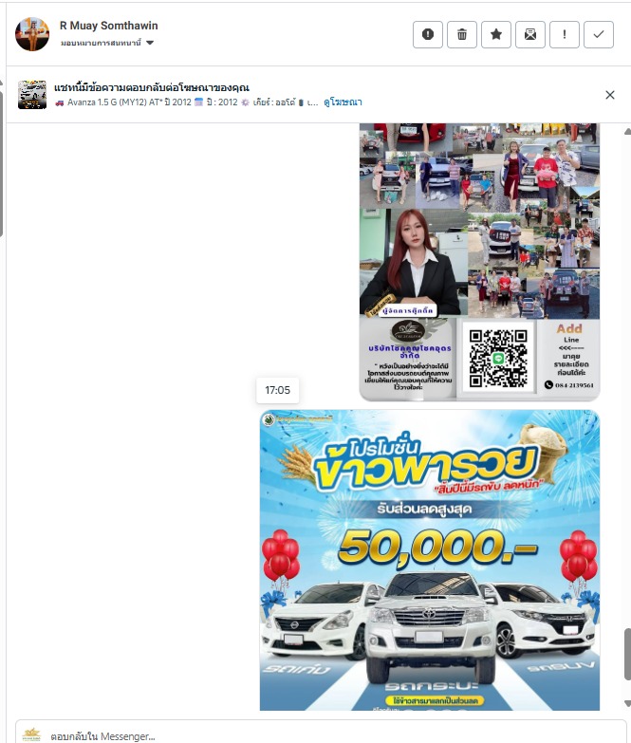Screen dimensions: 631x743
Task: Mark conversation unread with envelope icon
Action: [530, 34]
